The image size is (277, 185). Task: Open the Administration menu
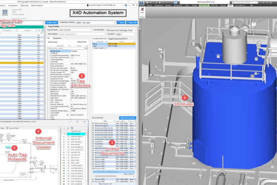pyautogui.click(x=37, y=5)
